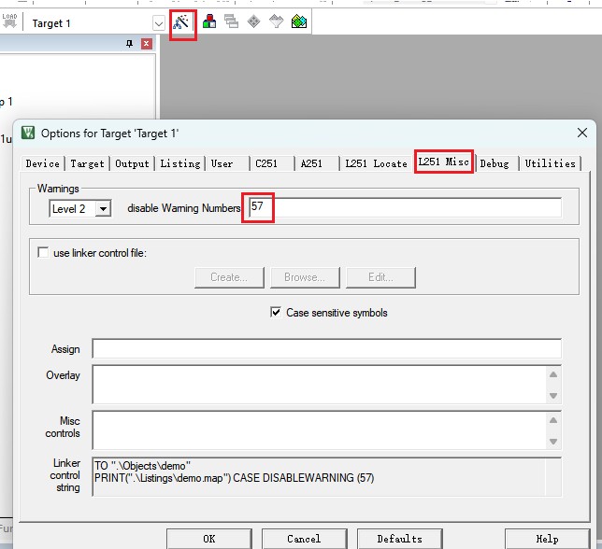Switch to the Debug tab
602x549 pixels.
click(x=494, y=163)
